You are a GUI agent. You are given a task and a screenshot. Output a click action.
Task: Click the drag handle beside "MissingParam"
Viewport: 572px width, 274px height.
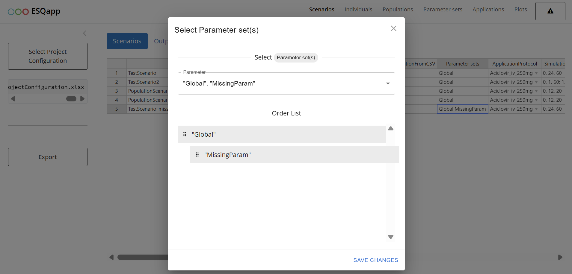point(197,155)
